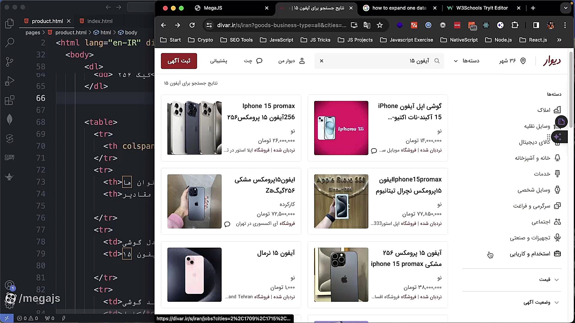Click install app icon in address bar
Viewport: 575px width, 323px height.
click(x=354, y=25)
